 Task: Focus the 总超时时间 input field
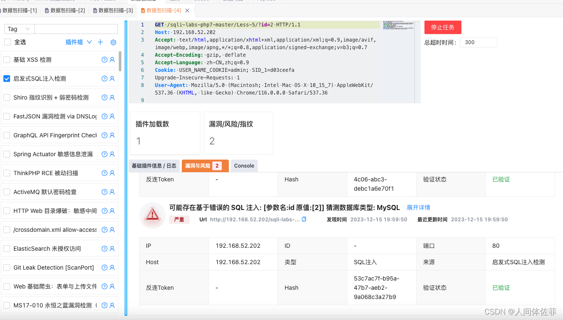[478, 42]
